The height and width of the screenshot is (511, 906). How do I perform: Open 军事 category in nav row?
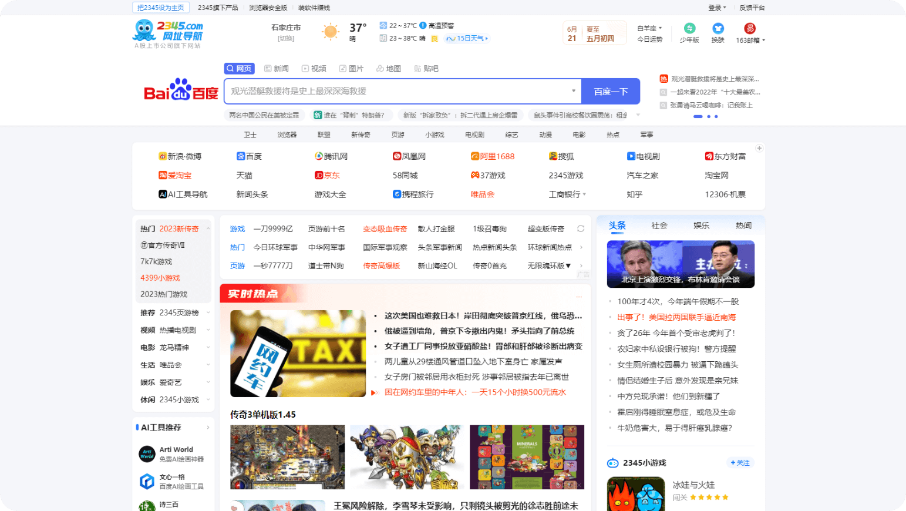click(x=646, y=135)
